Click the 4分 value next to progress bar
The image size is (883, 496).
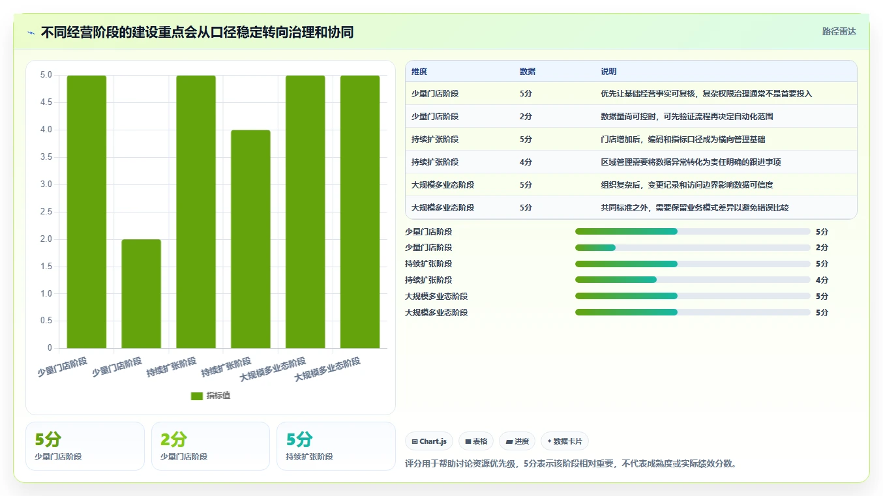(822, 280)
